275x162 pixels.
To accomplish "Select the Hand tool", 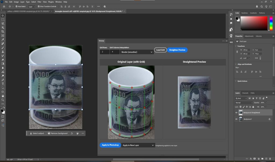I will point(3,96).
